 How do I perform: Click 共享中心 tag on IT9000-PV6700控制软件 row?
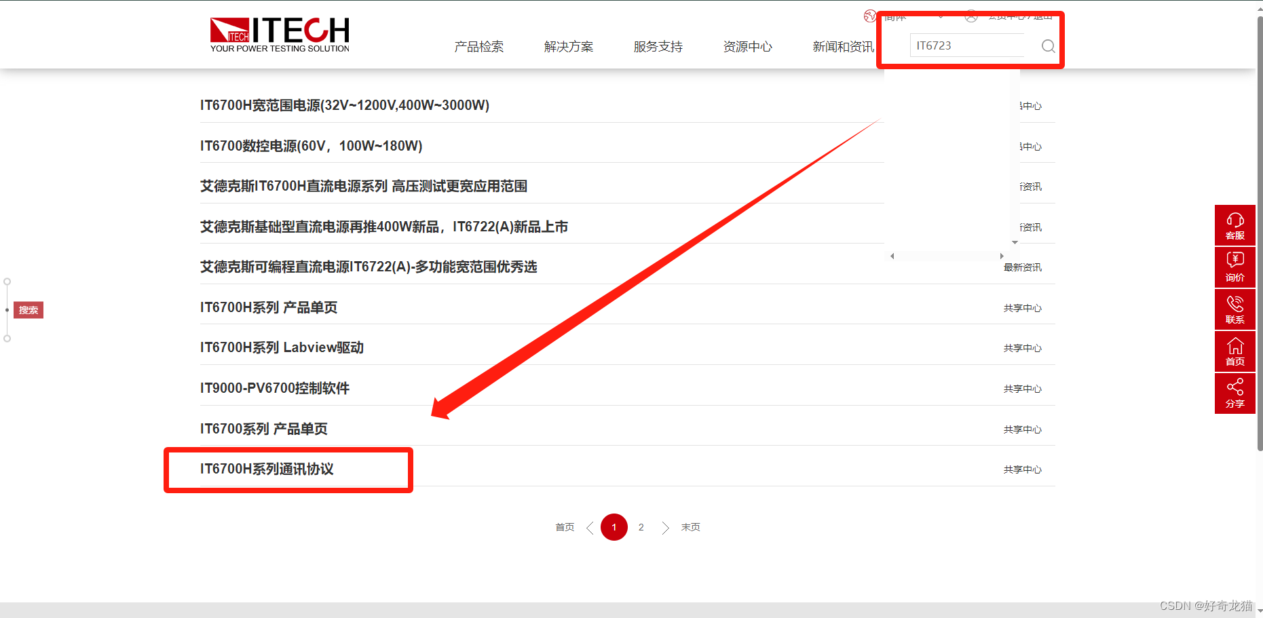pos(1023,389)
